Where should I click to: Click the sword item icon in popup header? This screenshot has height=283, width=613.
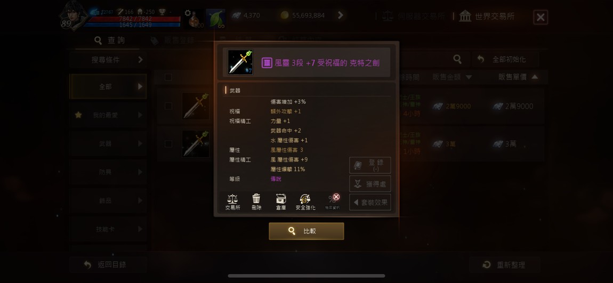(x=240, y=62)
